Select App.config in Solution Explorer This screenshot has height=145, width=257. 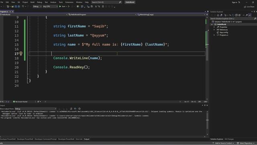pos(224,32)
